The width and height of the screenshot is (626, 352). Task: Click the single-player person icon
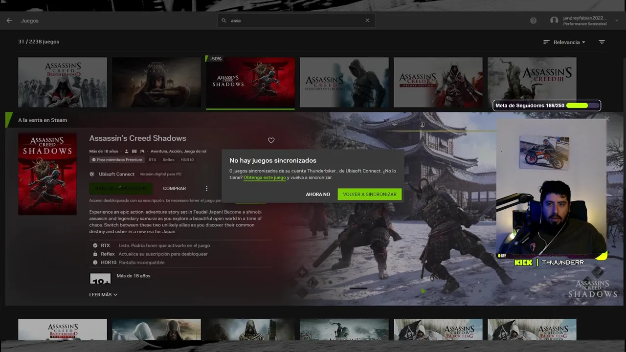[x=127, y=152]
